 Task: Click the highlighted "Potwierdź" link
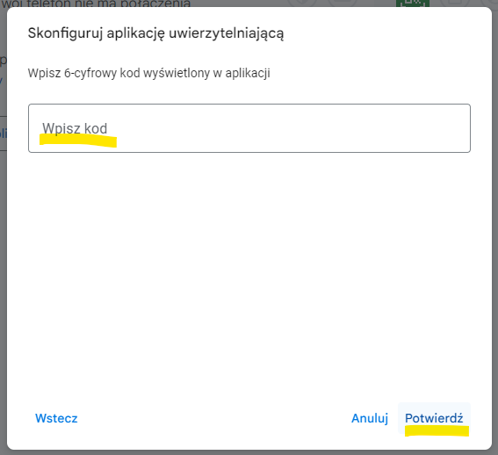pyautogui.click(x=434, y=418)
